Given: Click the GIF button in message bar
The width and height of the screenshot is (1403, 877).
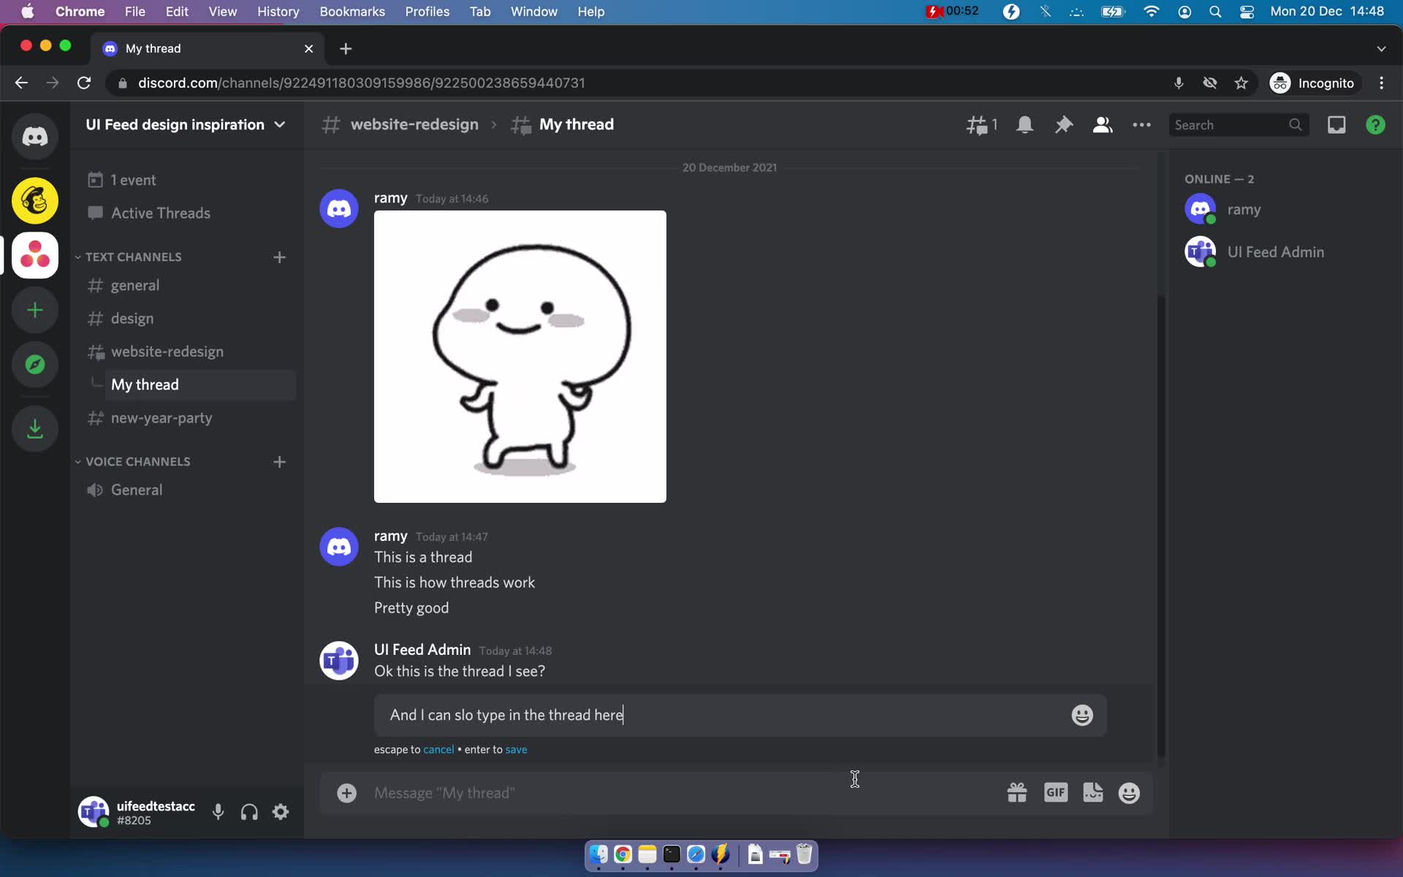Looking at the screenshot, I should click(1055, 792).
